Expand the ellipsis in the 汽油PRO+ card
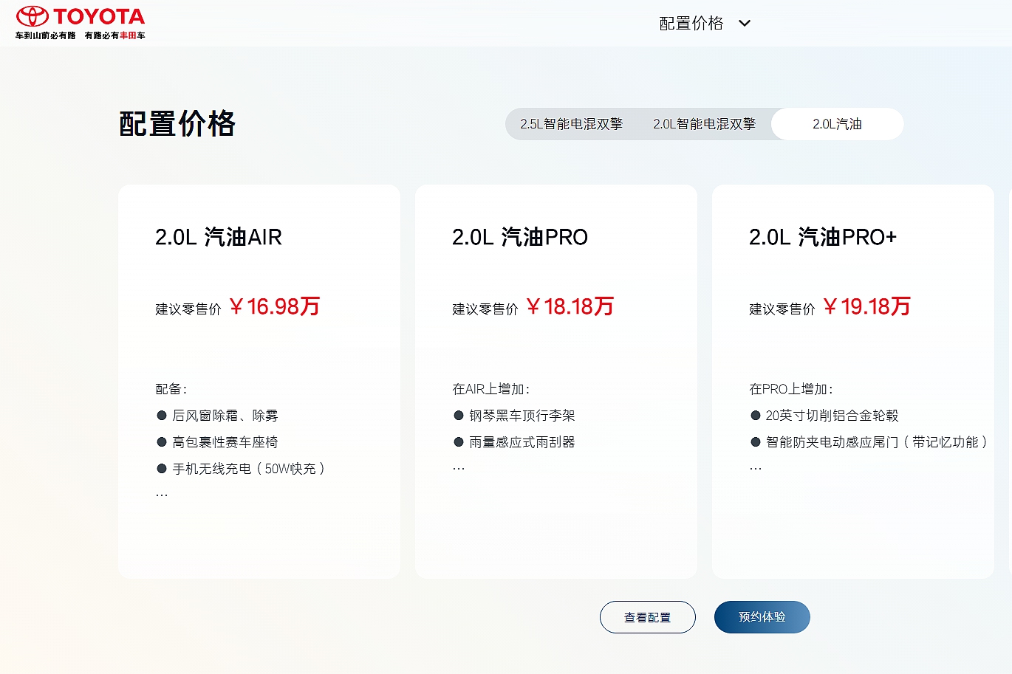Screen dimensions: 1012x674 click(756, 468)
